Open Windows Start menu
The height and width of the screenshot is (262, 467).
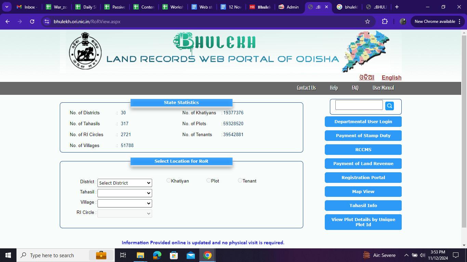click(8, 255)
